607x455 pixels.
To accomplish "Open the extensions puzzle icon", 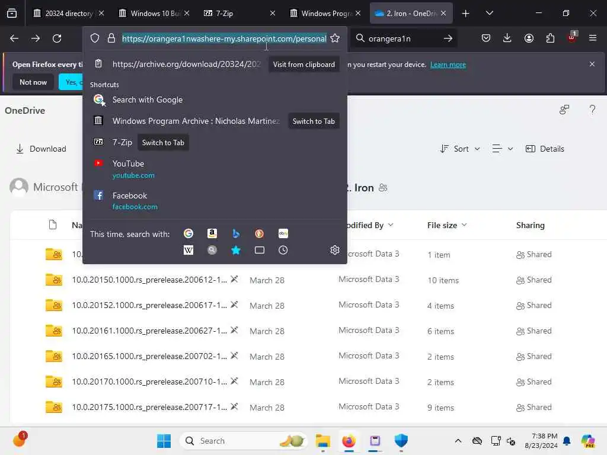I will tap(550, 38).
